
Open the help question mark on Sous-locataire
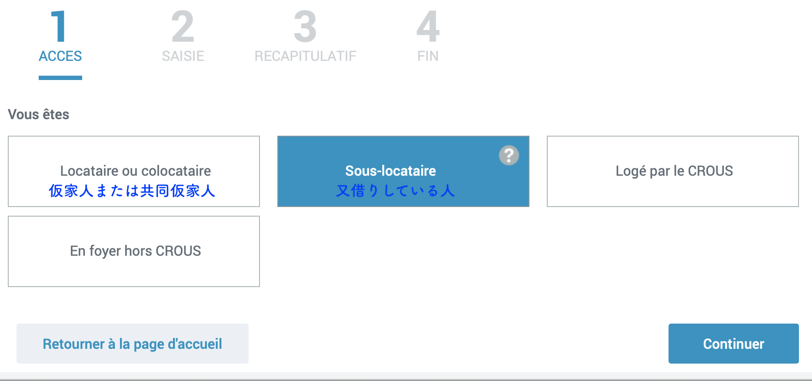[x=509, y=155]
